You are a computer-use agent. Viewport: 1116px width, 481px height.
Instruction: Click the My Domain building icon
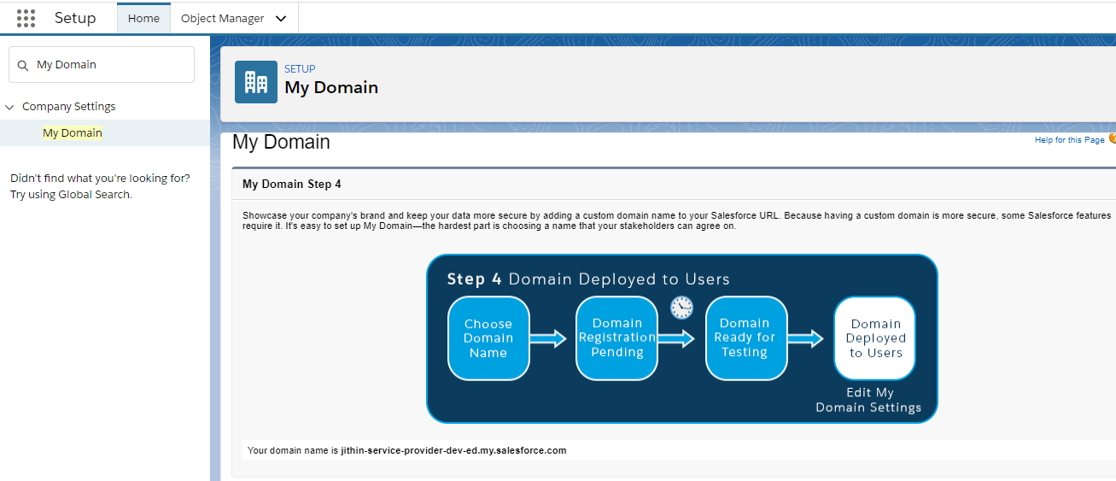(256, 82)
